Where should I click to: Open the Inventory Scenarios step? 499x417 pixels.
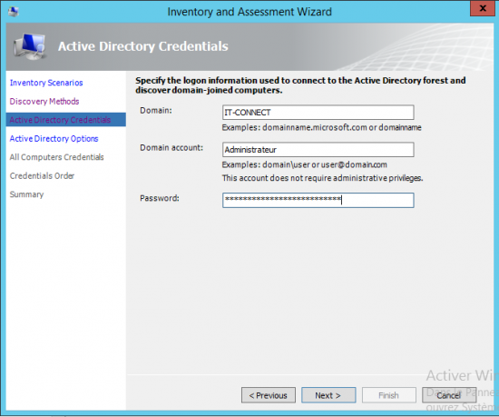coord(46,83)
